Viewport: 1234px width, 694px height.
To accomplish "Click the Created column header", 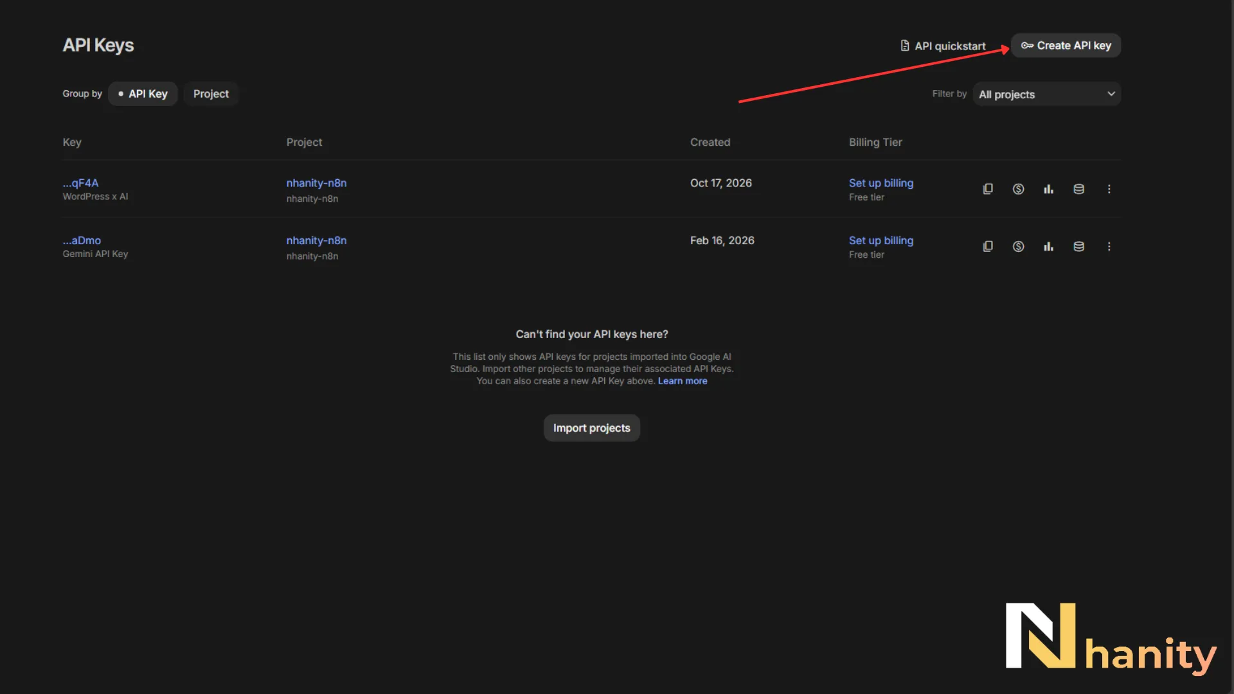I will pos(710,142).
